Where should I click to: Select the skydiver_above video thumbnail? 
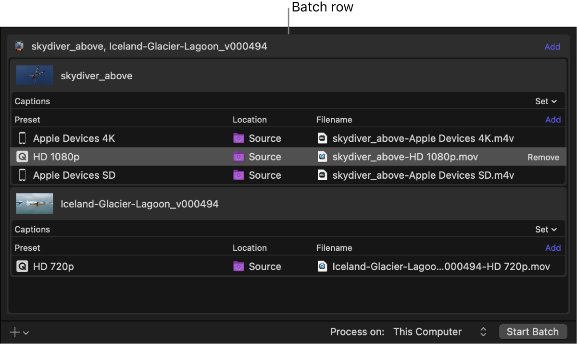tap(35, 75)
